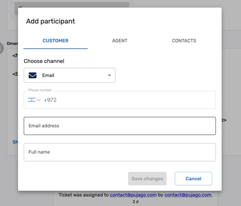Expand the Email channel dropdown arrow

[109, 75]
